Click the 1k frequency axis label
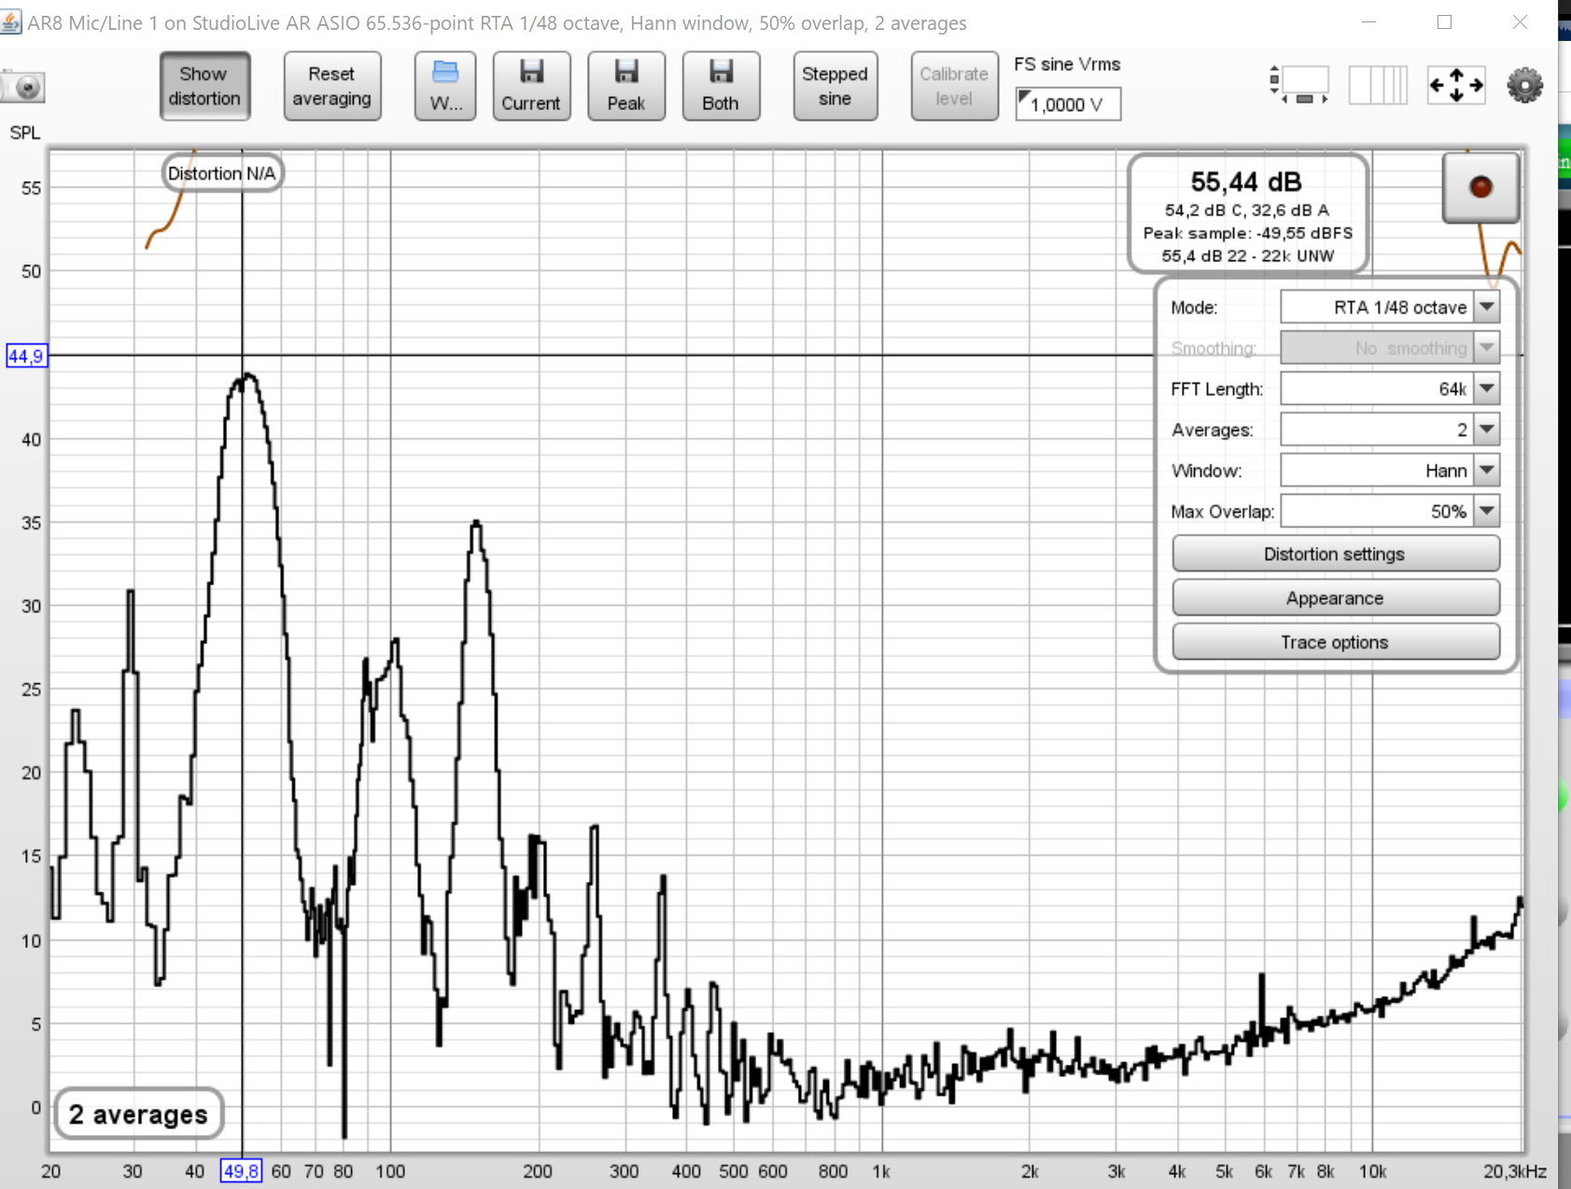This screenshot has width=1571, height=1189. click(x=881, y=1171)
